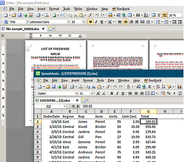Open the 30 % zoom box in Writer
Viewport: 185px width, 162px height.
(x=176, y=15)
